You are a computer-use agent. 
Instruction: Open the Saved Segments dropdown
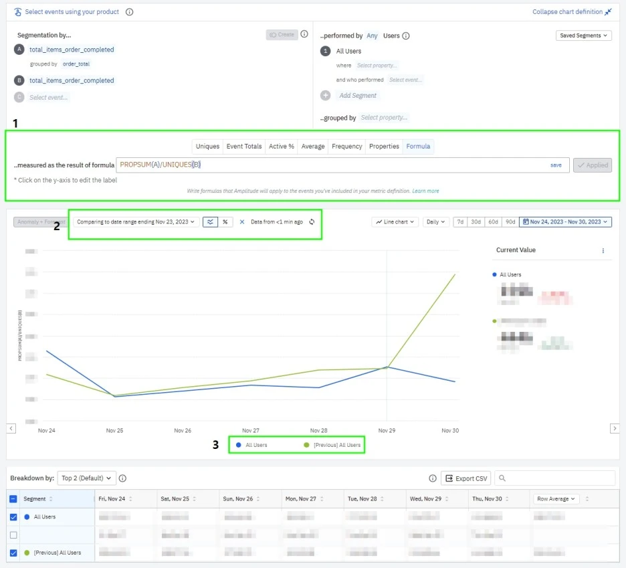(x=583, y=35)
